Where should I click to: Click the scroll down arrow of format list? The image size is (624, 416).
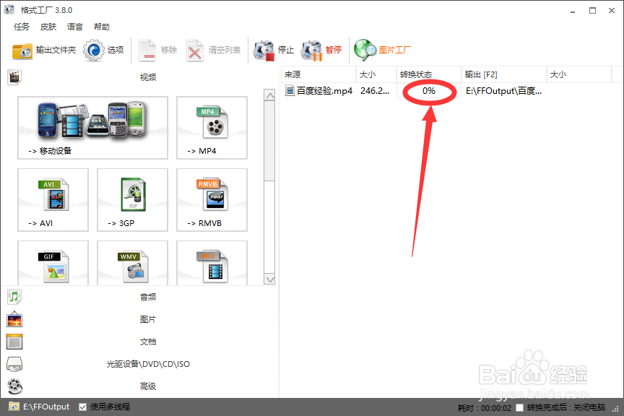tap(270, 279)
